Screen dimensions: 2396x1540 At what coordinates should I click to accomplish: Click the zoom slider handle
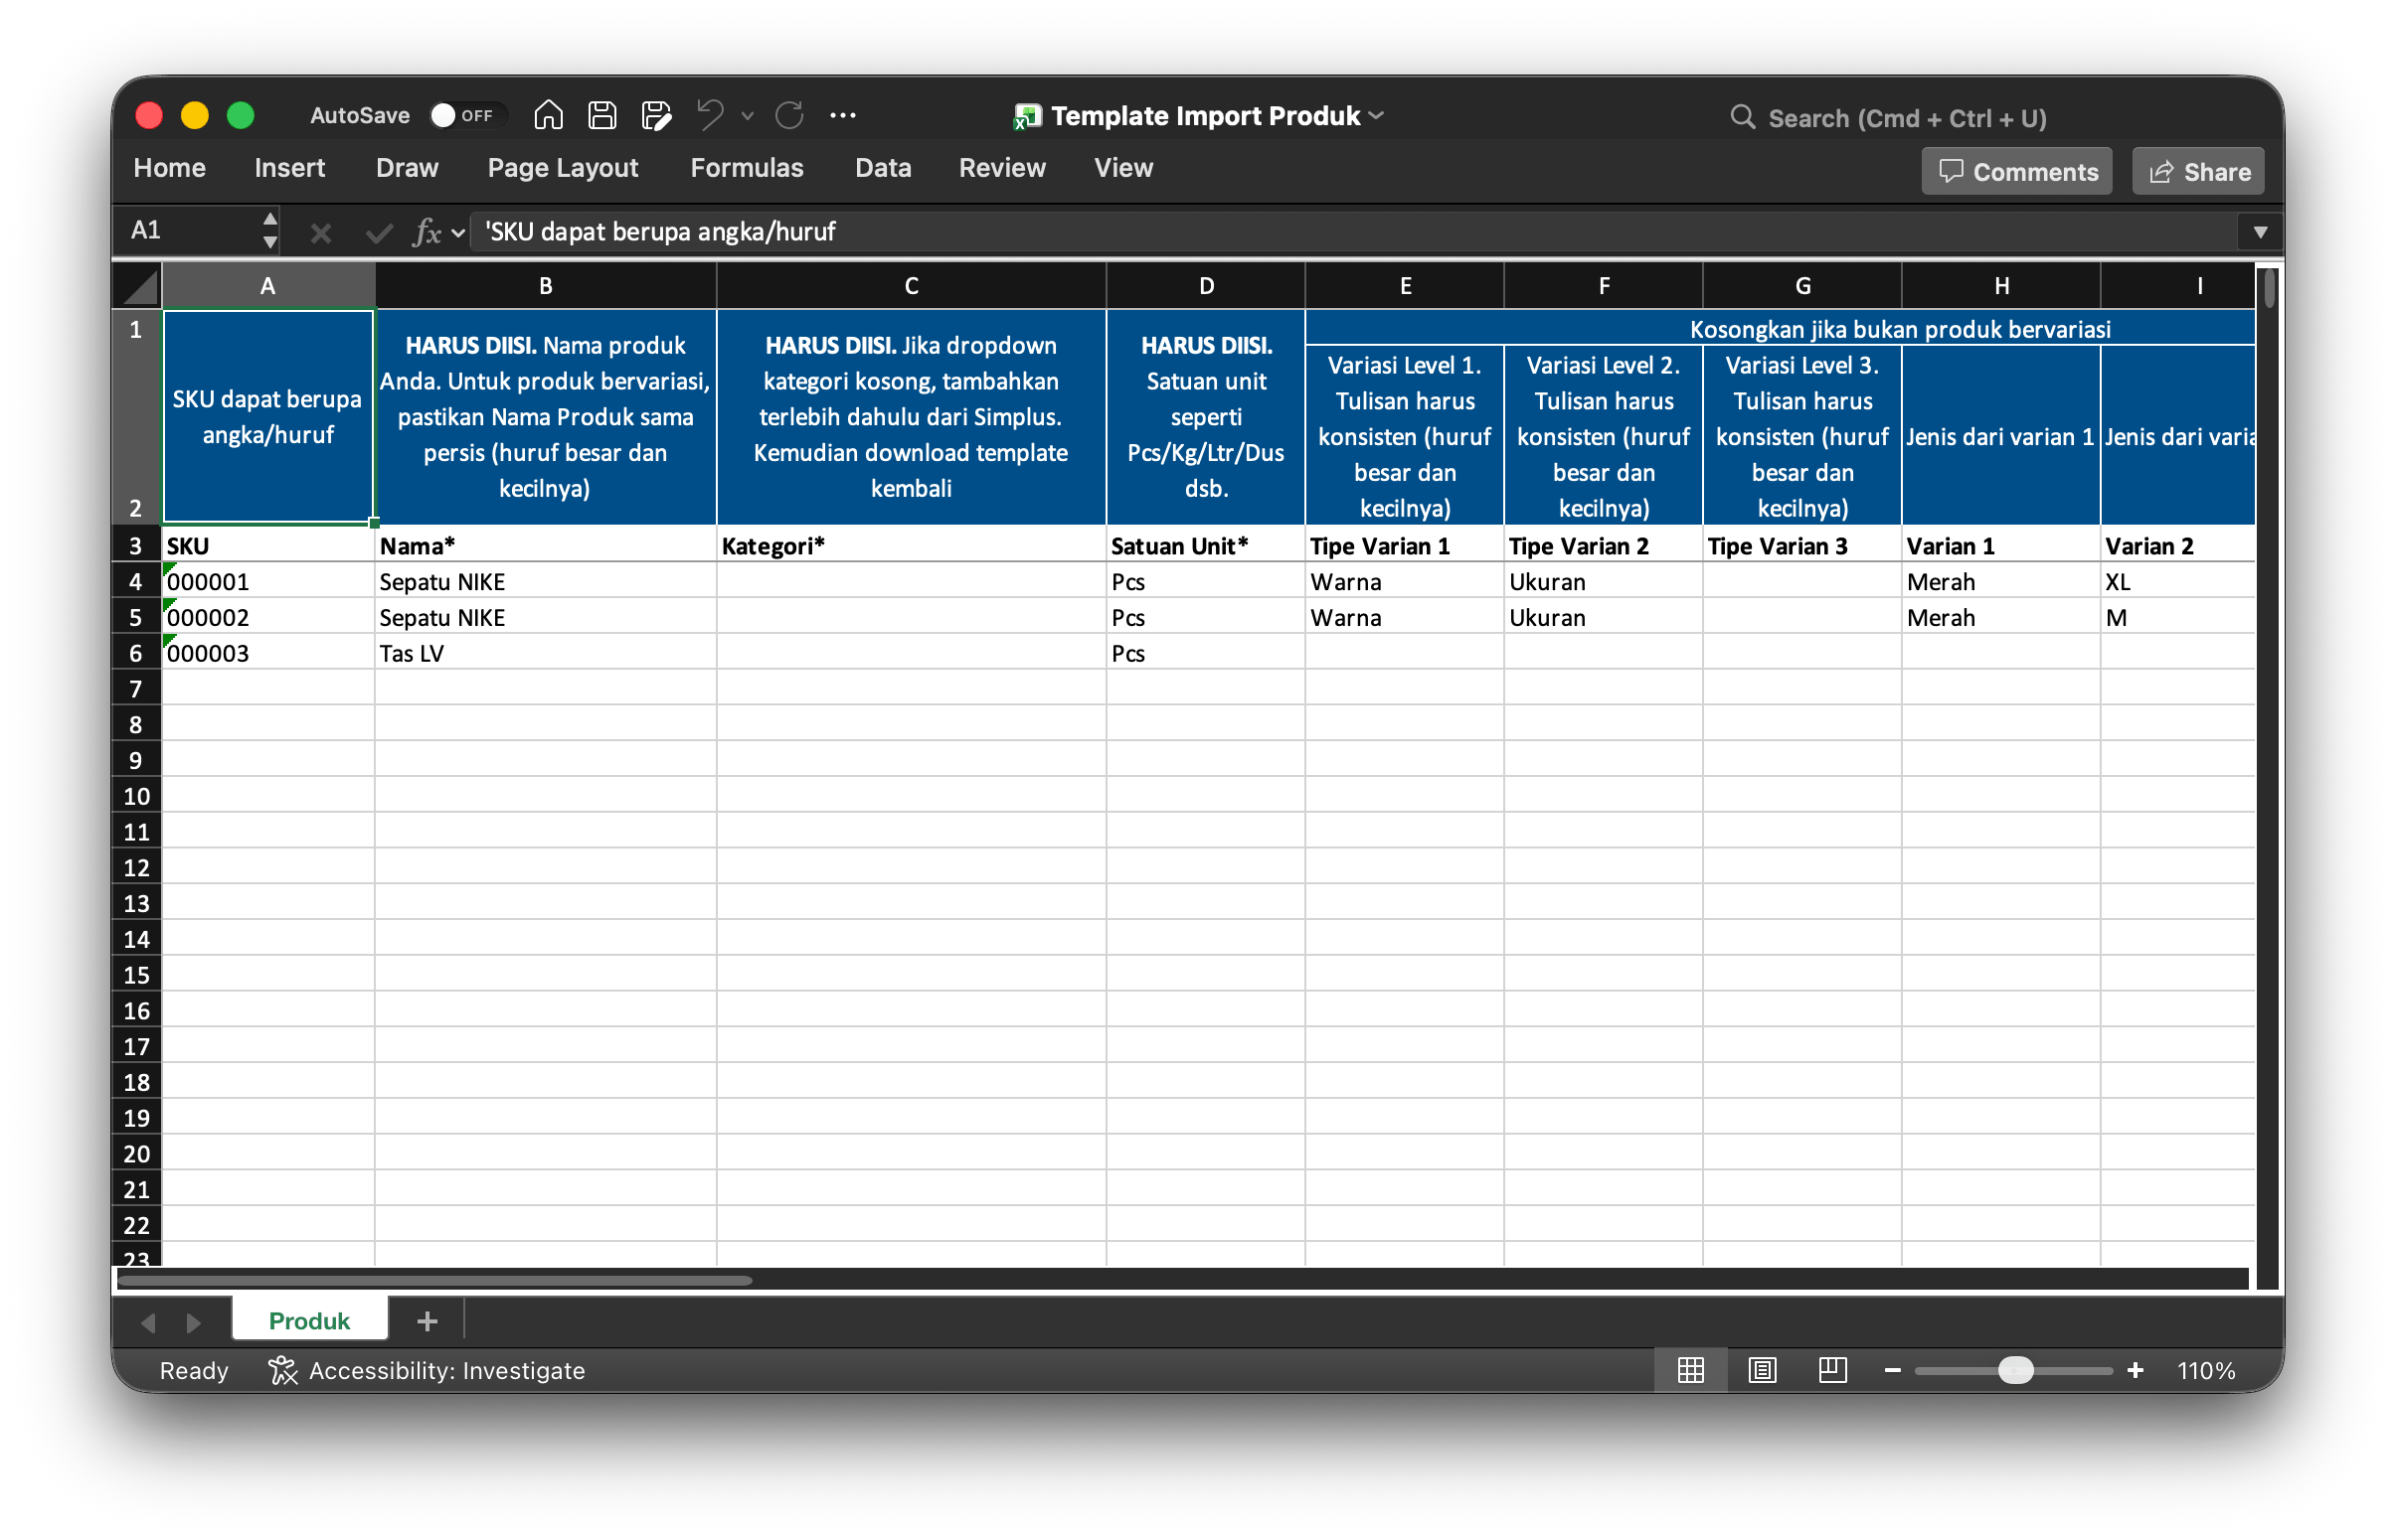pyautogui.click(x=2016, y=1370)
